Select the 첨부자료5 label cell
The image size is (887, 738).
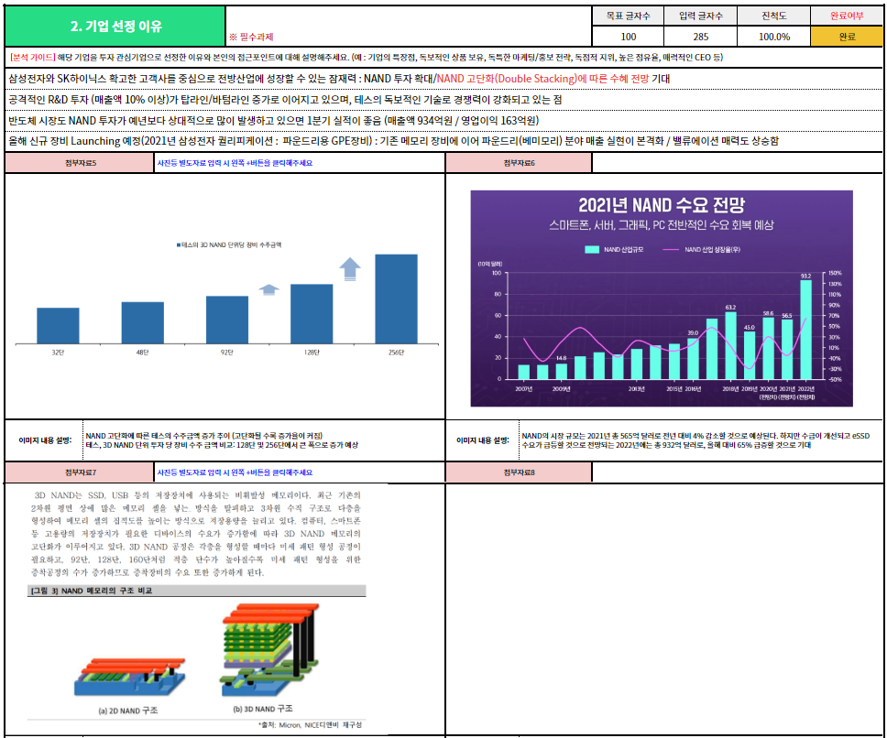point(80,163)
